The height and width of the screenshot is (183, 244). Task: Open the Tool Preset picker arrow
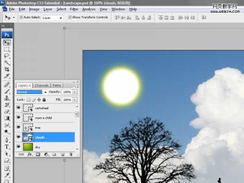(x=14, y=17)
